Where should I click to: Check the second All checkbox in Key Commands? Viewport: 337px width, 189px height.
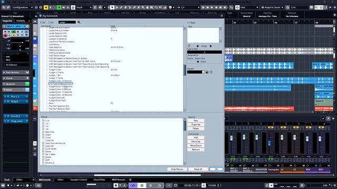click(49, 23)
